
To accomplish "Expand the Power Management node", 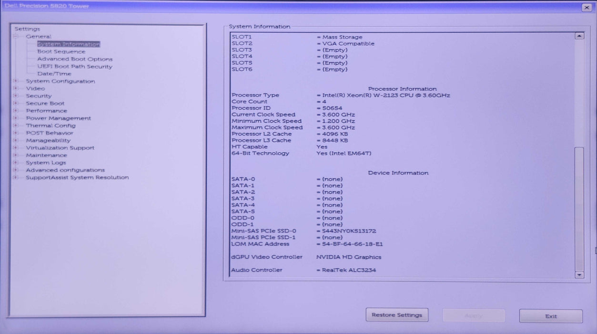I will tap(16, 118).
